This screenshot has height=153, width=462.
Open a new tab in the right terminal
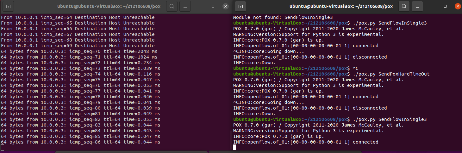click(240, 6)
